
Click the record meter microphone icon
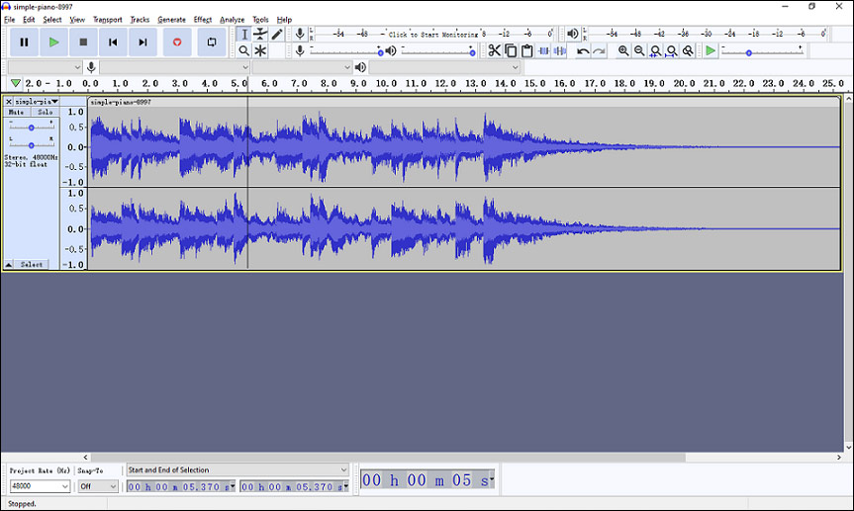tap(300, 34)
